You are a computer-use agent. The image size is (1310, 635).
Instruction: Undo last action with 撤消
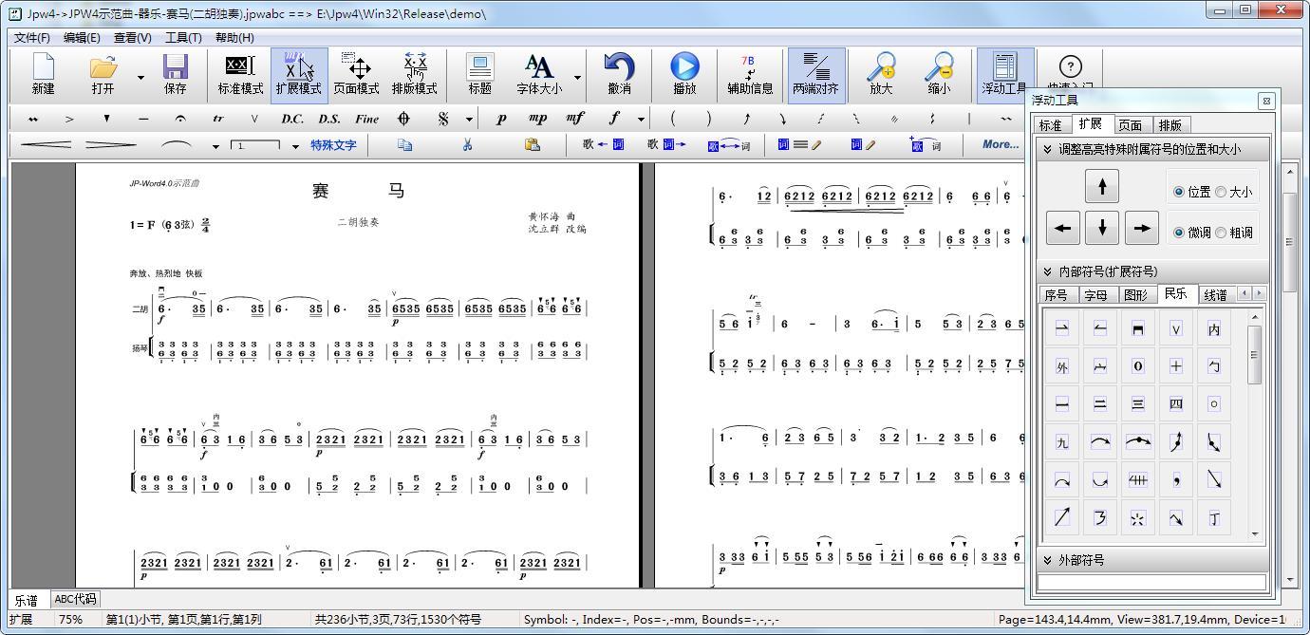(x=619, y=74)
